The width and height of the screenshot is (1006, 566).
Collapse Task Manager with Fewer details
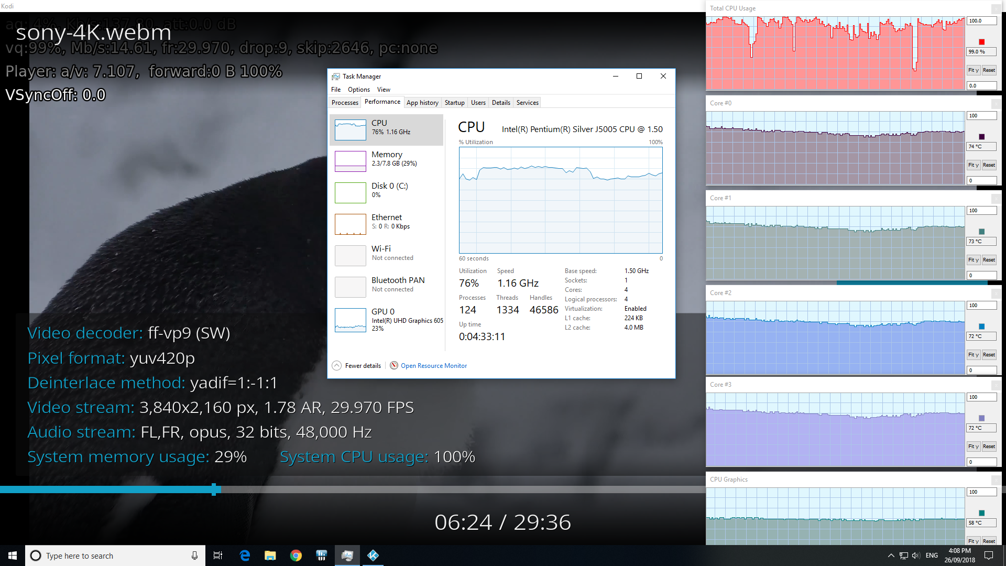point(357,365)
